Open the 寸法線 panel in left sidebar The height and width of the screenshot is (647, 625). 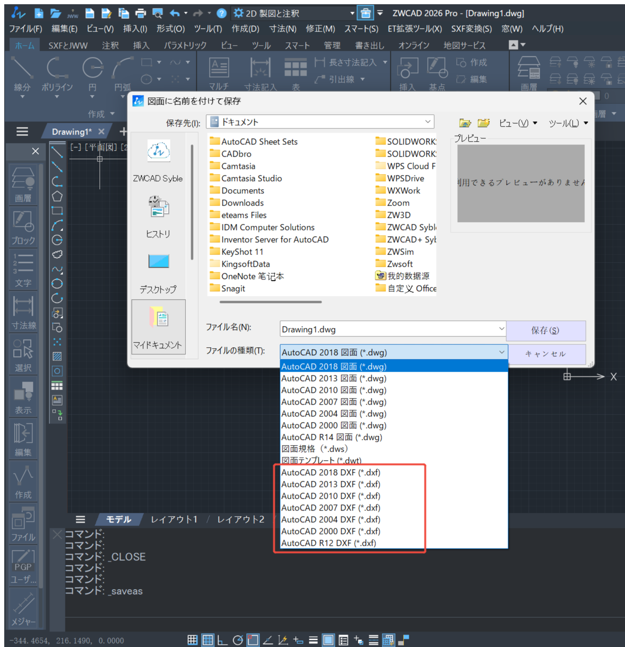23,312
